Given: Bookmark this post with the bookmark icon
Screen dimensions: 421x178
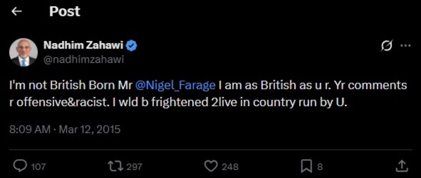Looking at the screenshot, I should tap(306, 166).
